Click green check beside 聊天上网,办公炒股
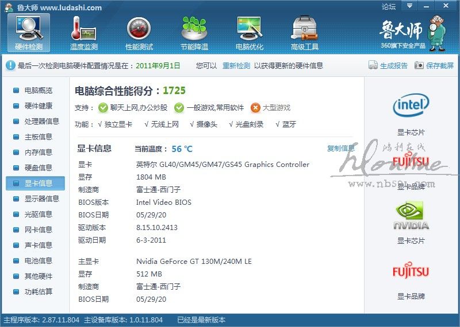460x327 pixels. pyautogui.click(x=103, y=108)
